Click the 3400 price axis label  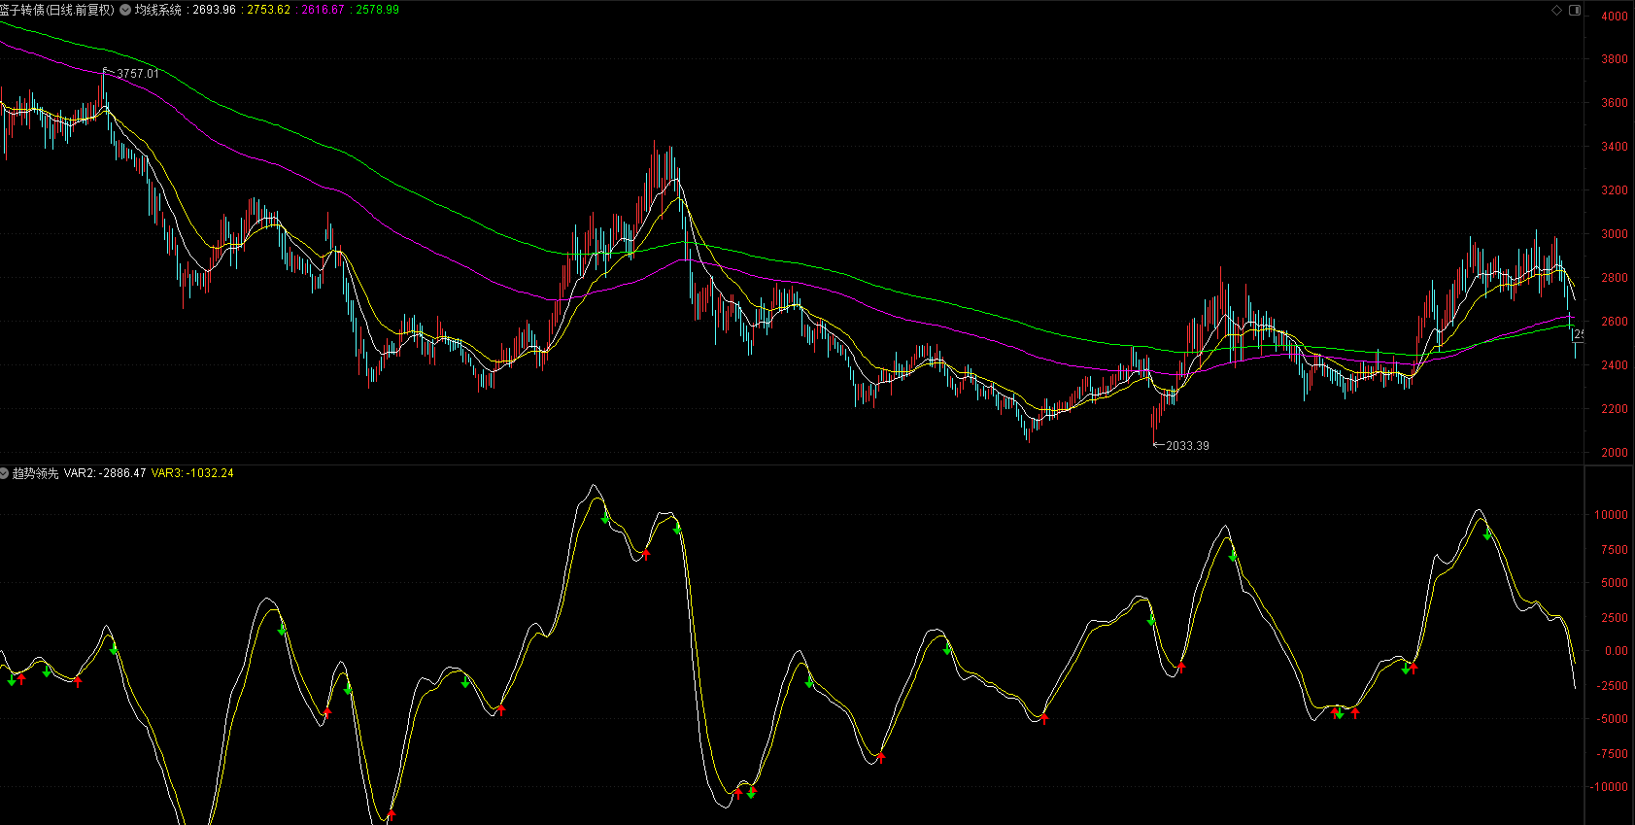1615,147
